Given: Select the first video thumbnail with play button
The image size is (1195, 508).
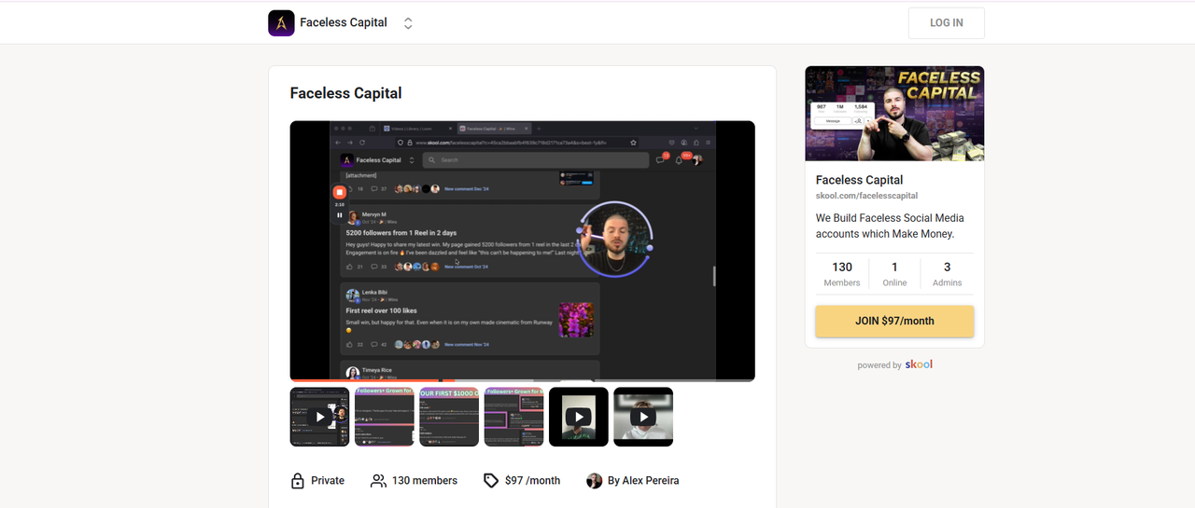Looking at the screenshot, I should tap(320, 417).
